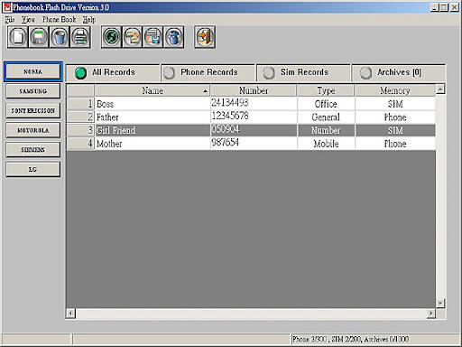Screen dimensions: 462x347
Task: Select the Mother record row
Action: [251, 144]
